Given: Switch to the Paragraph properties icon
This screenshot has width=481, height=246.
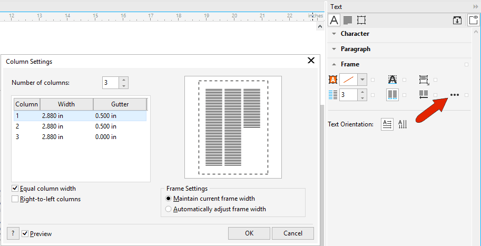Looking at the screenshot, I should point(348,20).
